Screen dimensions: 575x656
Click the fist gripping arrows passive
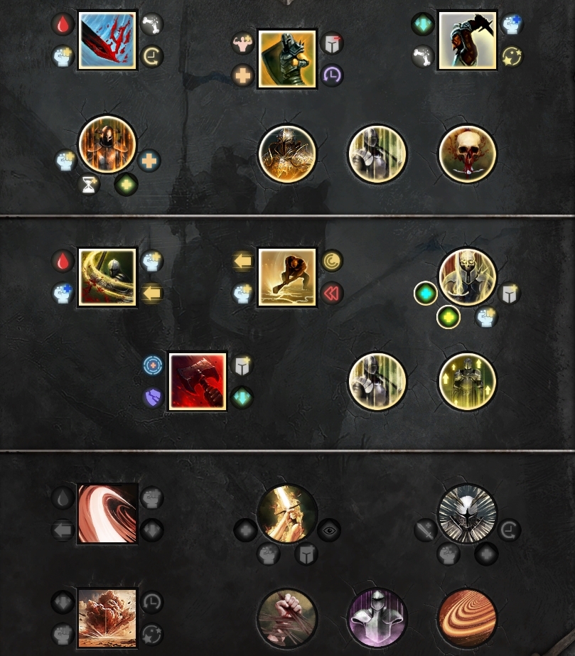click(x=287, y=618)
